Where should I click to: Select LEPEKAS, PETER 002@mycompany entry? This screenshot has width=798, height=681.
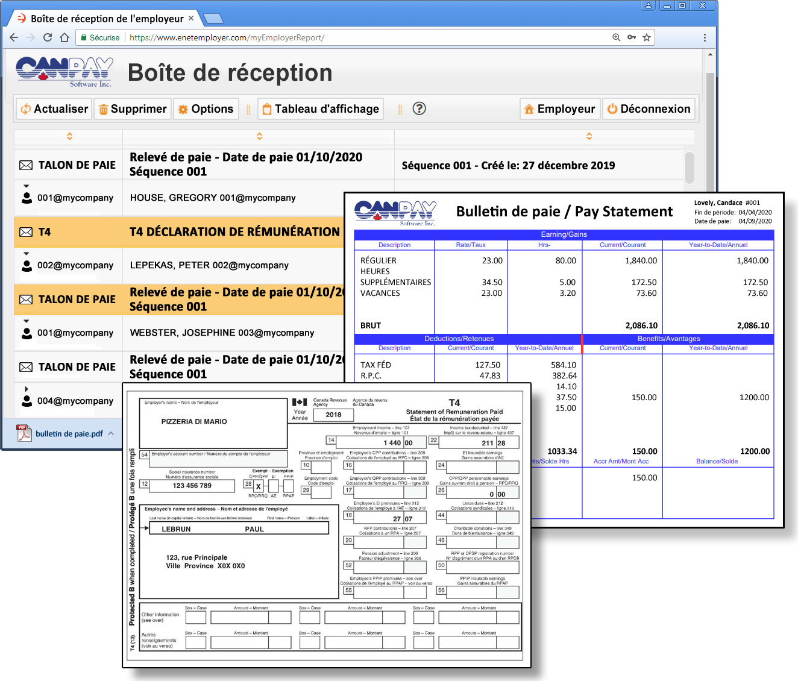tap(209, 265)
